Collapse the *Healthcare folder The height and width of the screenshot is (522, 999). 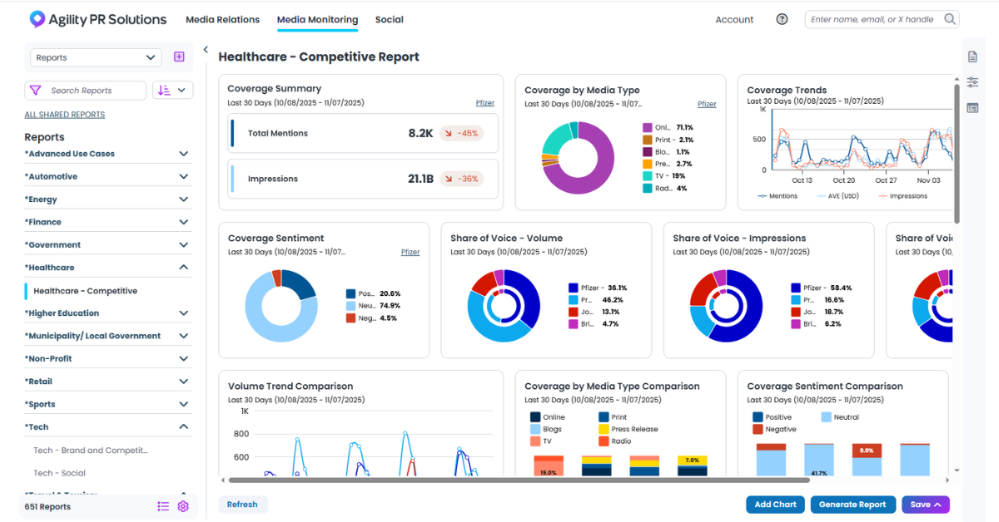click(108, 268)
